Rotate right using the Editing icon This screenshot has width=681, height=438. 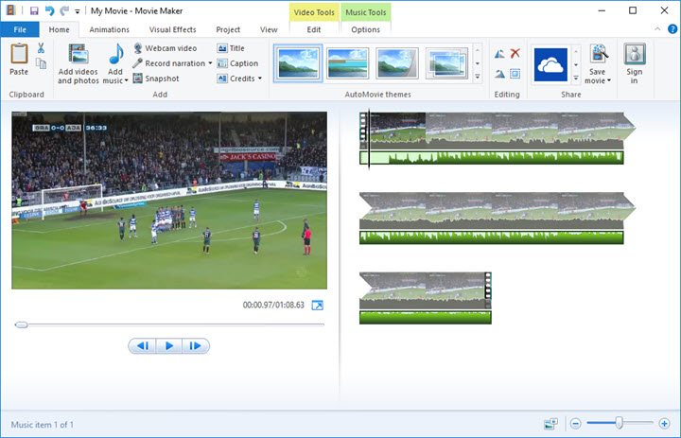click(499, 74)
